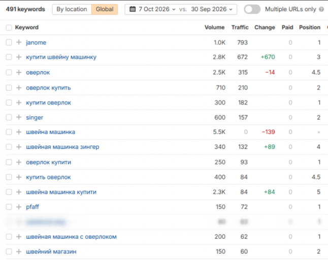
Task: Click plus icon beside оверлок keyword
Action: [19, 73]
